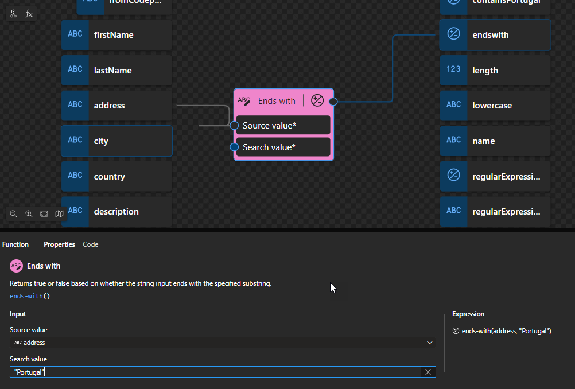
Task: Zoom in on the canvas
Action: (29, 213)
